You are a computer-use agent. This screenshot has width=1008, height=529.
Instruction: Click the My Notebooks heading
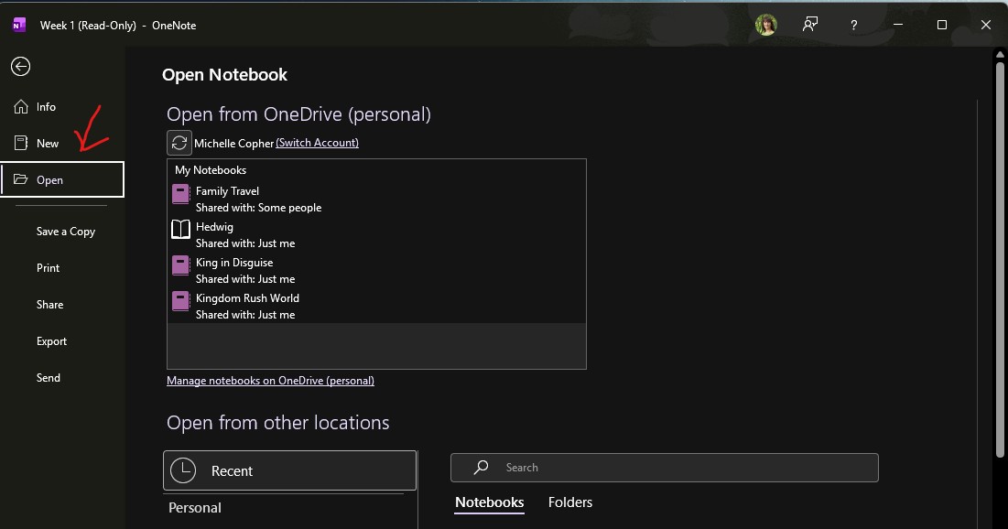pos(211,170)
